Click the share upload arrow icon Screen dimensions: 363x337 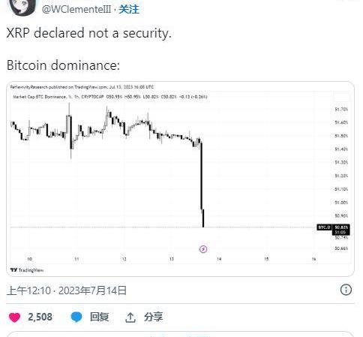tap(130, 317)
